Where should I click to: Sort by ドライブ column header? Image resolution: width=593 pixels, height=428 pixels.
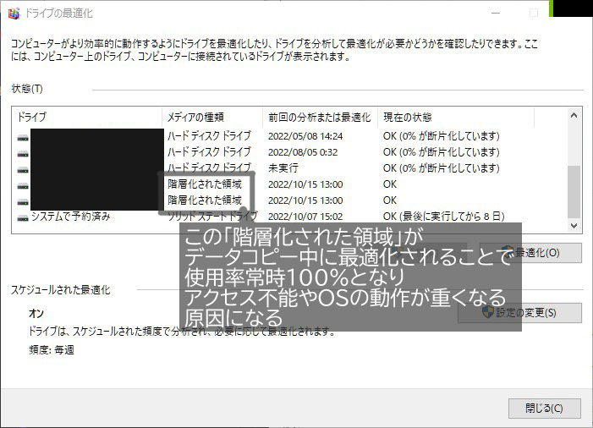[x=88, y=118]
